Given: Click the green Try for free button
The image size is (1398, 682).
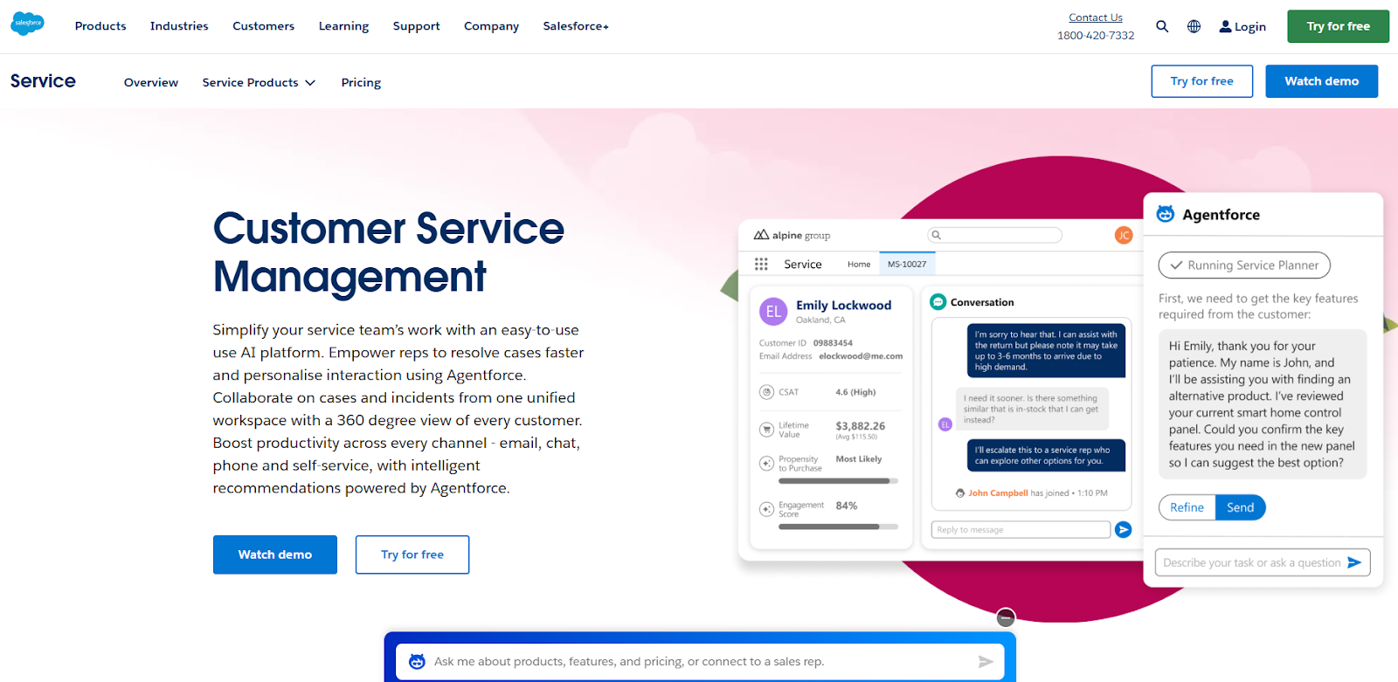Looking at the screenshot, I should coord(1338,26).
